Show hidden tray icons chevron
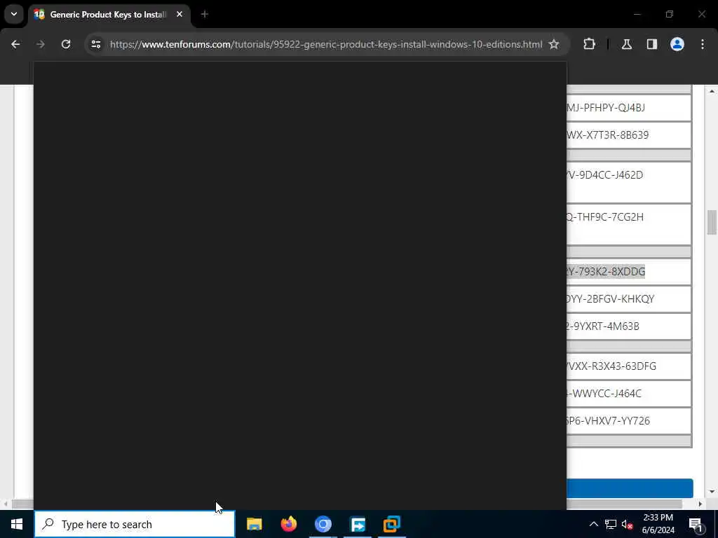The image size is (718, 538). coord(593,524)
